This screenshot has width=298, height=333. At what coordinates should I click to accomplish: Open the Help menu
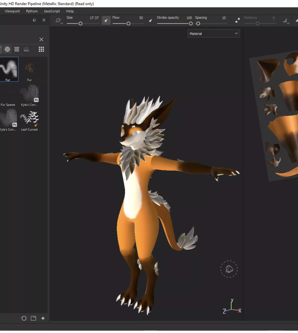70,11
